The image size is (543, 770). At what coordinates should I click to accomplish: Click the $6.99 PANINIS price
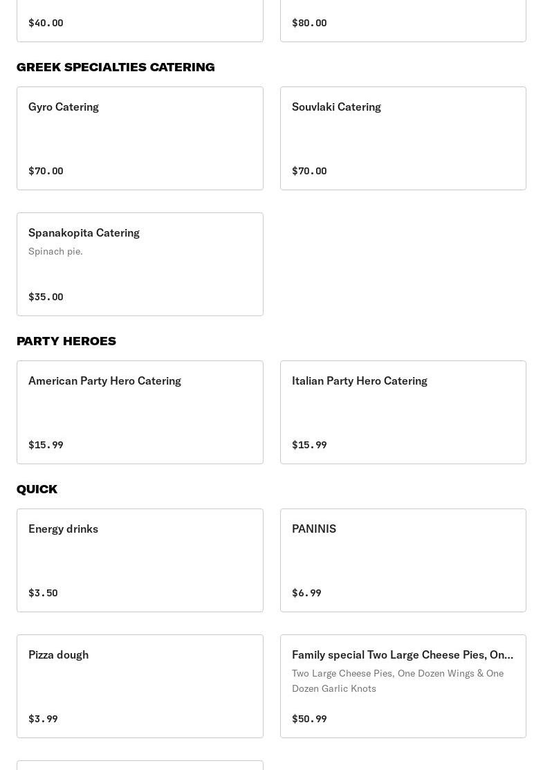point(306,593)
